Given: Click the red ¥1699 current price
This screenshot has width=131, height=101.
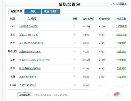Looking at the screenshot, I should 102,60.
